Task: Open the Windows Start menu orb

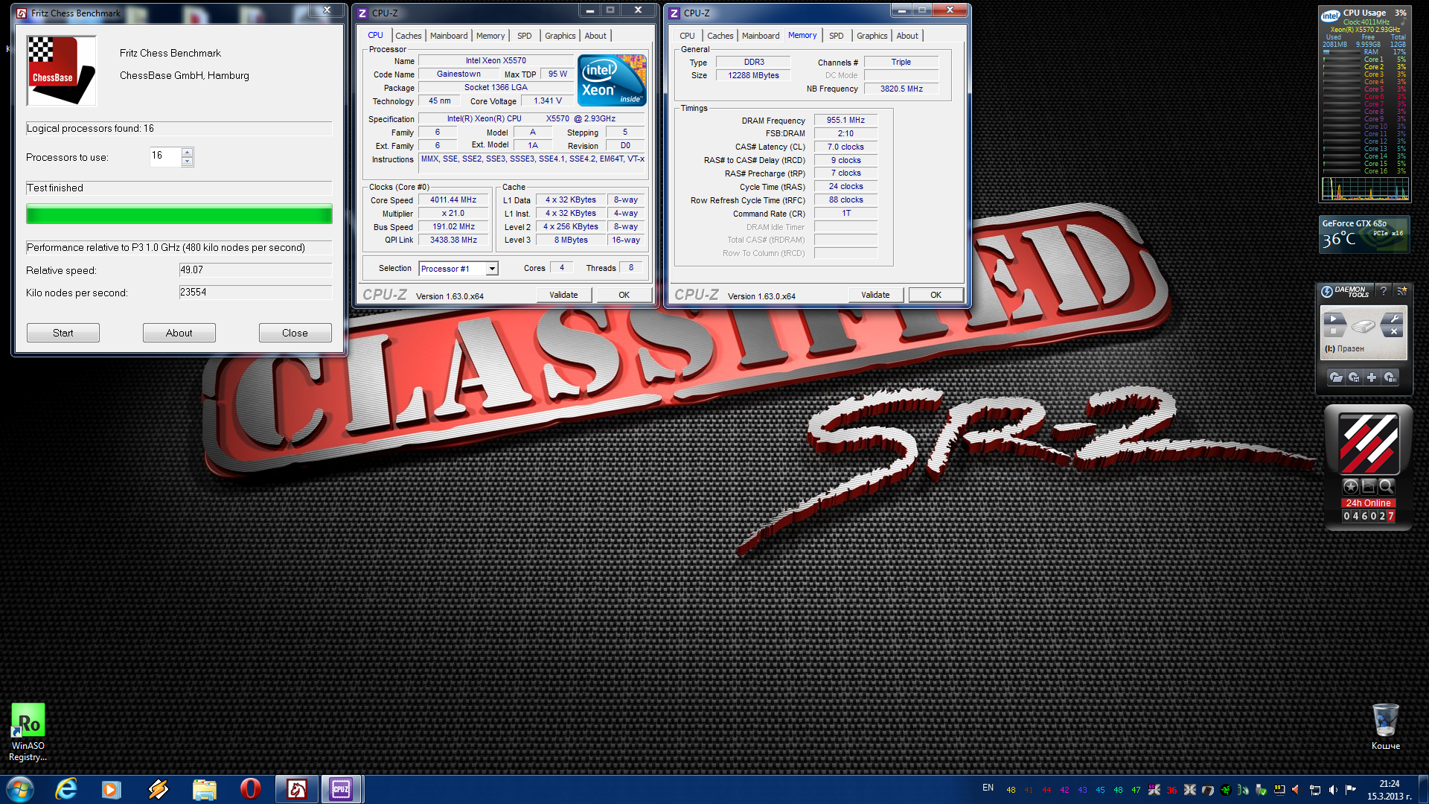Action: pos(20,789)
